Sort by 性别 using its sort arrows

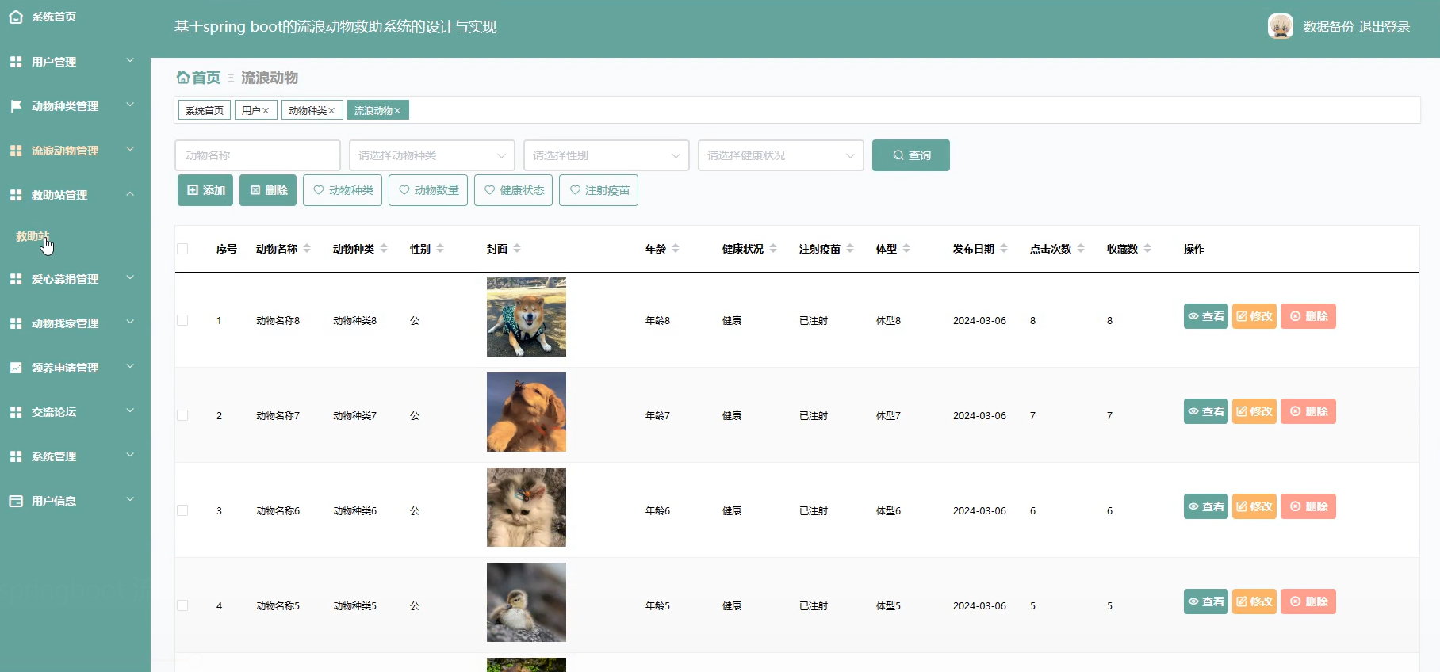click(440, 248)
